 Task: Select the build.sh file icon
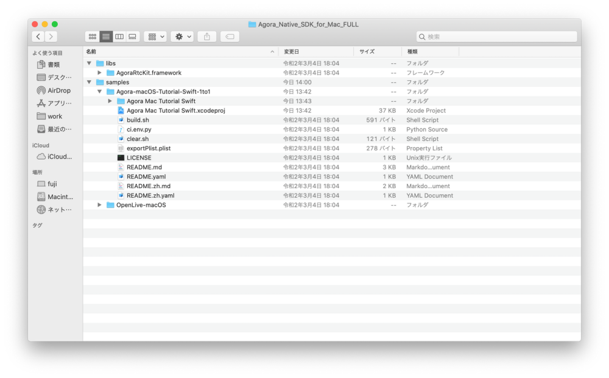point(121,120)
